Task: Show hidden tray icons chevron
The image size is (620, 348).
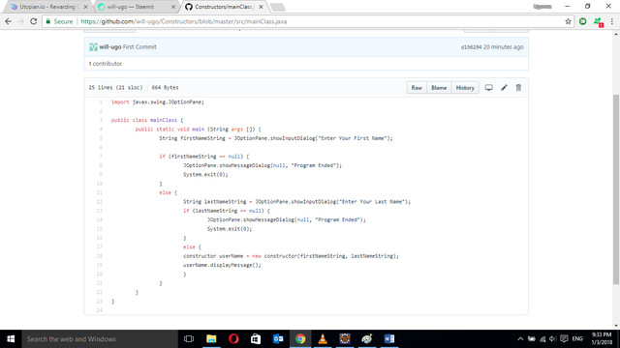Action: click(520, 339)
